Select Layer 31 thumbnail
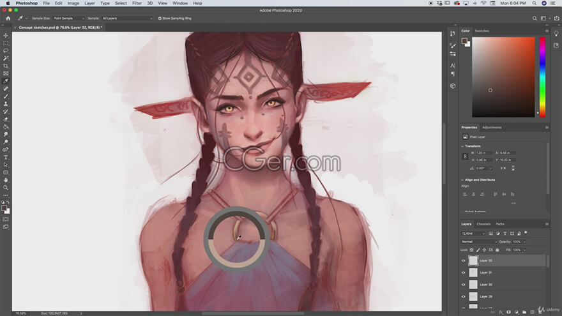 [x=473, y=273]
